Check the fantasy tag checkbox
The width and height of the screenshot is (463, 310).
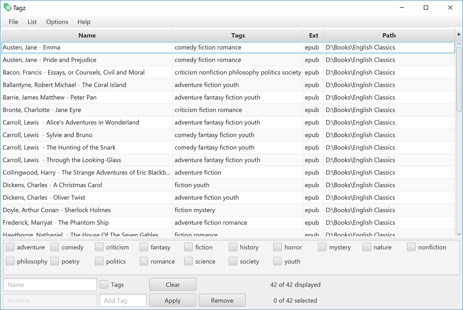click(x=144, y=247)
